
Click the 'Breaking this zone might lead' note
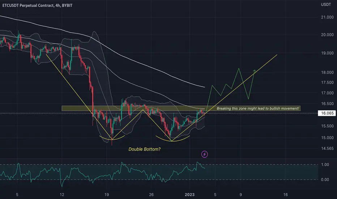click(x=258, y=109)
